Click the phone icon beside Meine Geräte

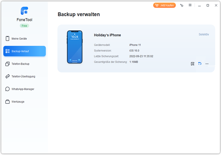pos(7,38)
